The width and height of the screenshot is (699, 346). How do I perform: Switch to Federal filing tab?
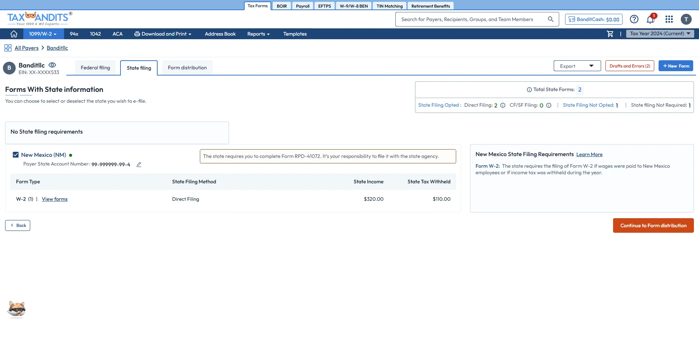(95, 68)
